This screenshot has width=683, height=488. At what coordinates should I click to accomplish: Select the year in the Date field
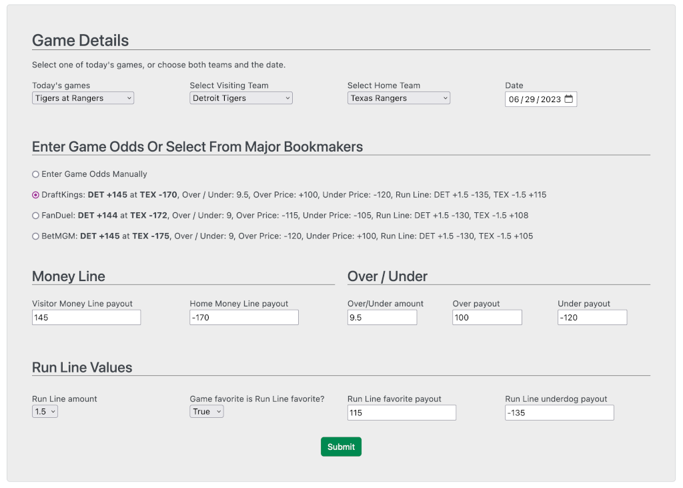(551, 98)
